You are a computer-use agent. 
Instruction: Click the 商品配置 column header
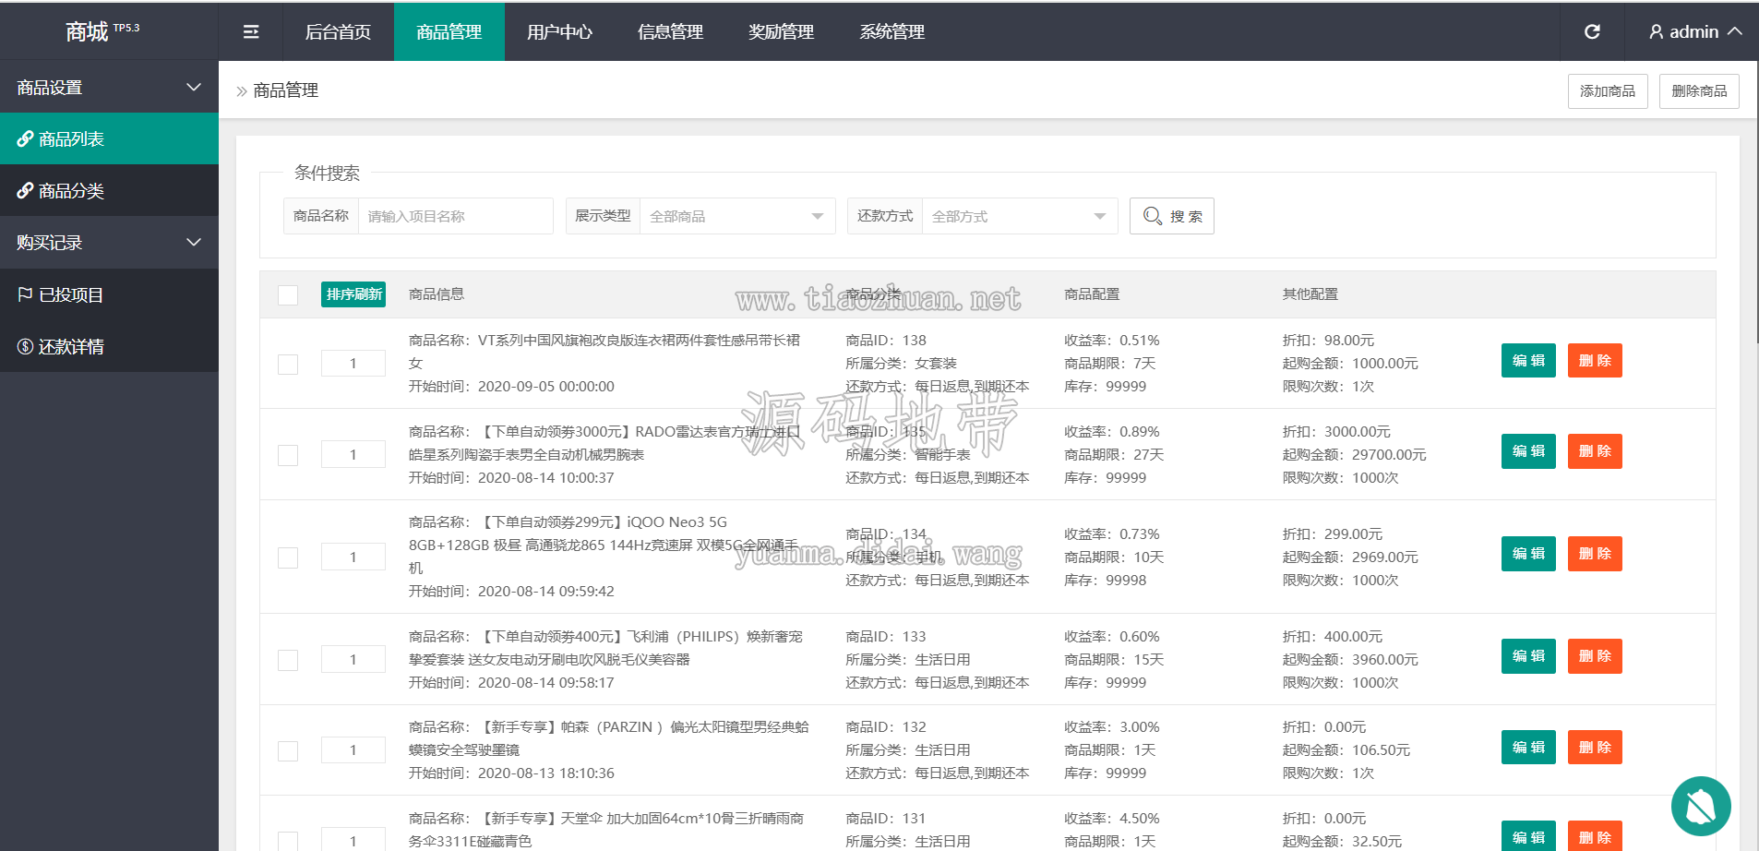coord(1092,294)
